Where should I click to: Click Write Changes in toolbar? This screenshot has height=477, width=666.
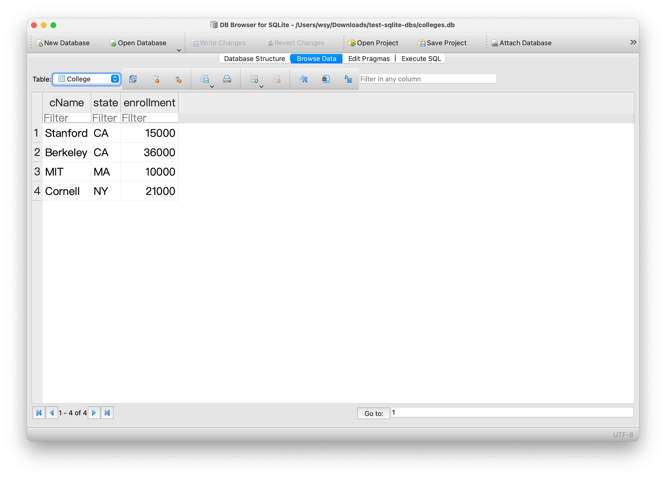(x=218, y=43)
